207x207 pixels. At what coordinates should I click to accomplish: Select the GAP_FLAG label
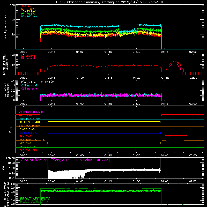coord(25,115)
